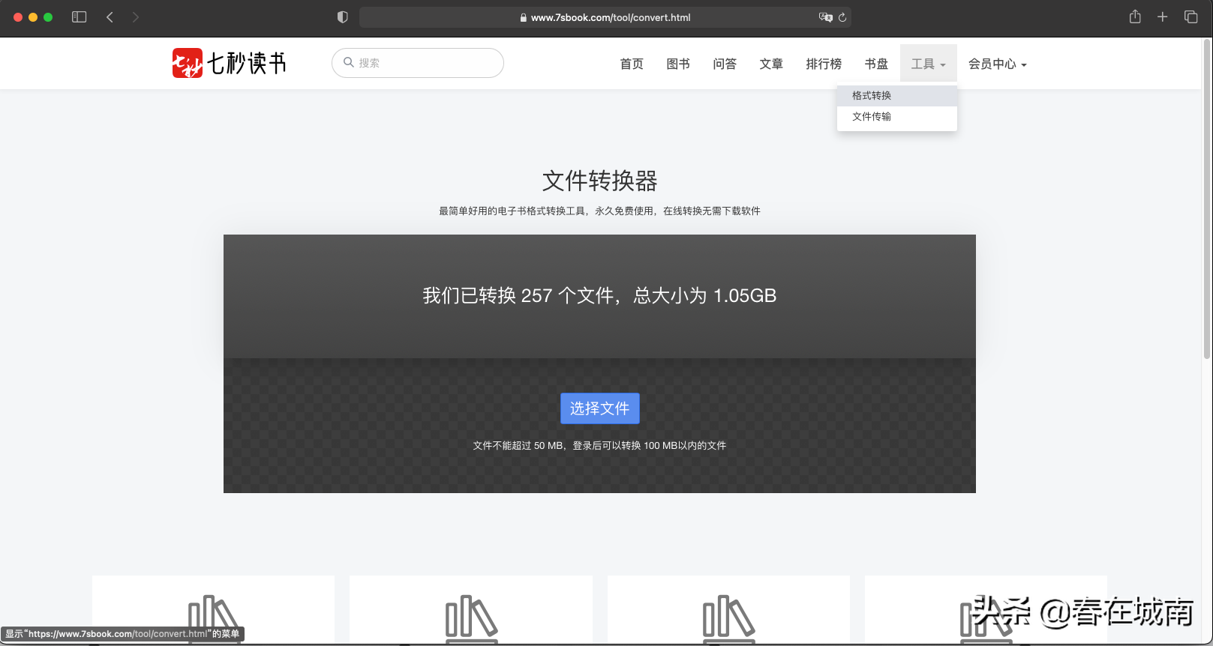Image resolution: width=1213 pixels, height=646 pixels.
Task: Click the Safari address bar URL
Action: (610, 17)
